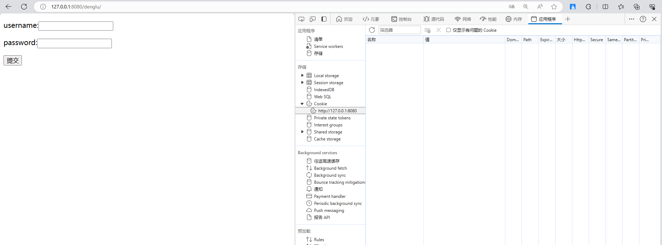Expand the Shared storage tree node
The width and height of the screenshot is (662, 245).
302,132
